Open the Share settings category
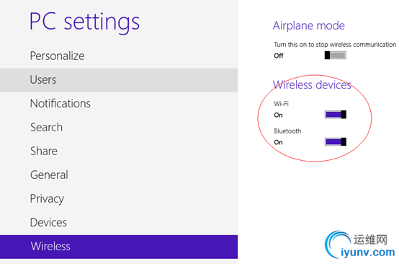Viewport: 399px width, 264px height. click(x=119, y=151)
